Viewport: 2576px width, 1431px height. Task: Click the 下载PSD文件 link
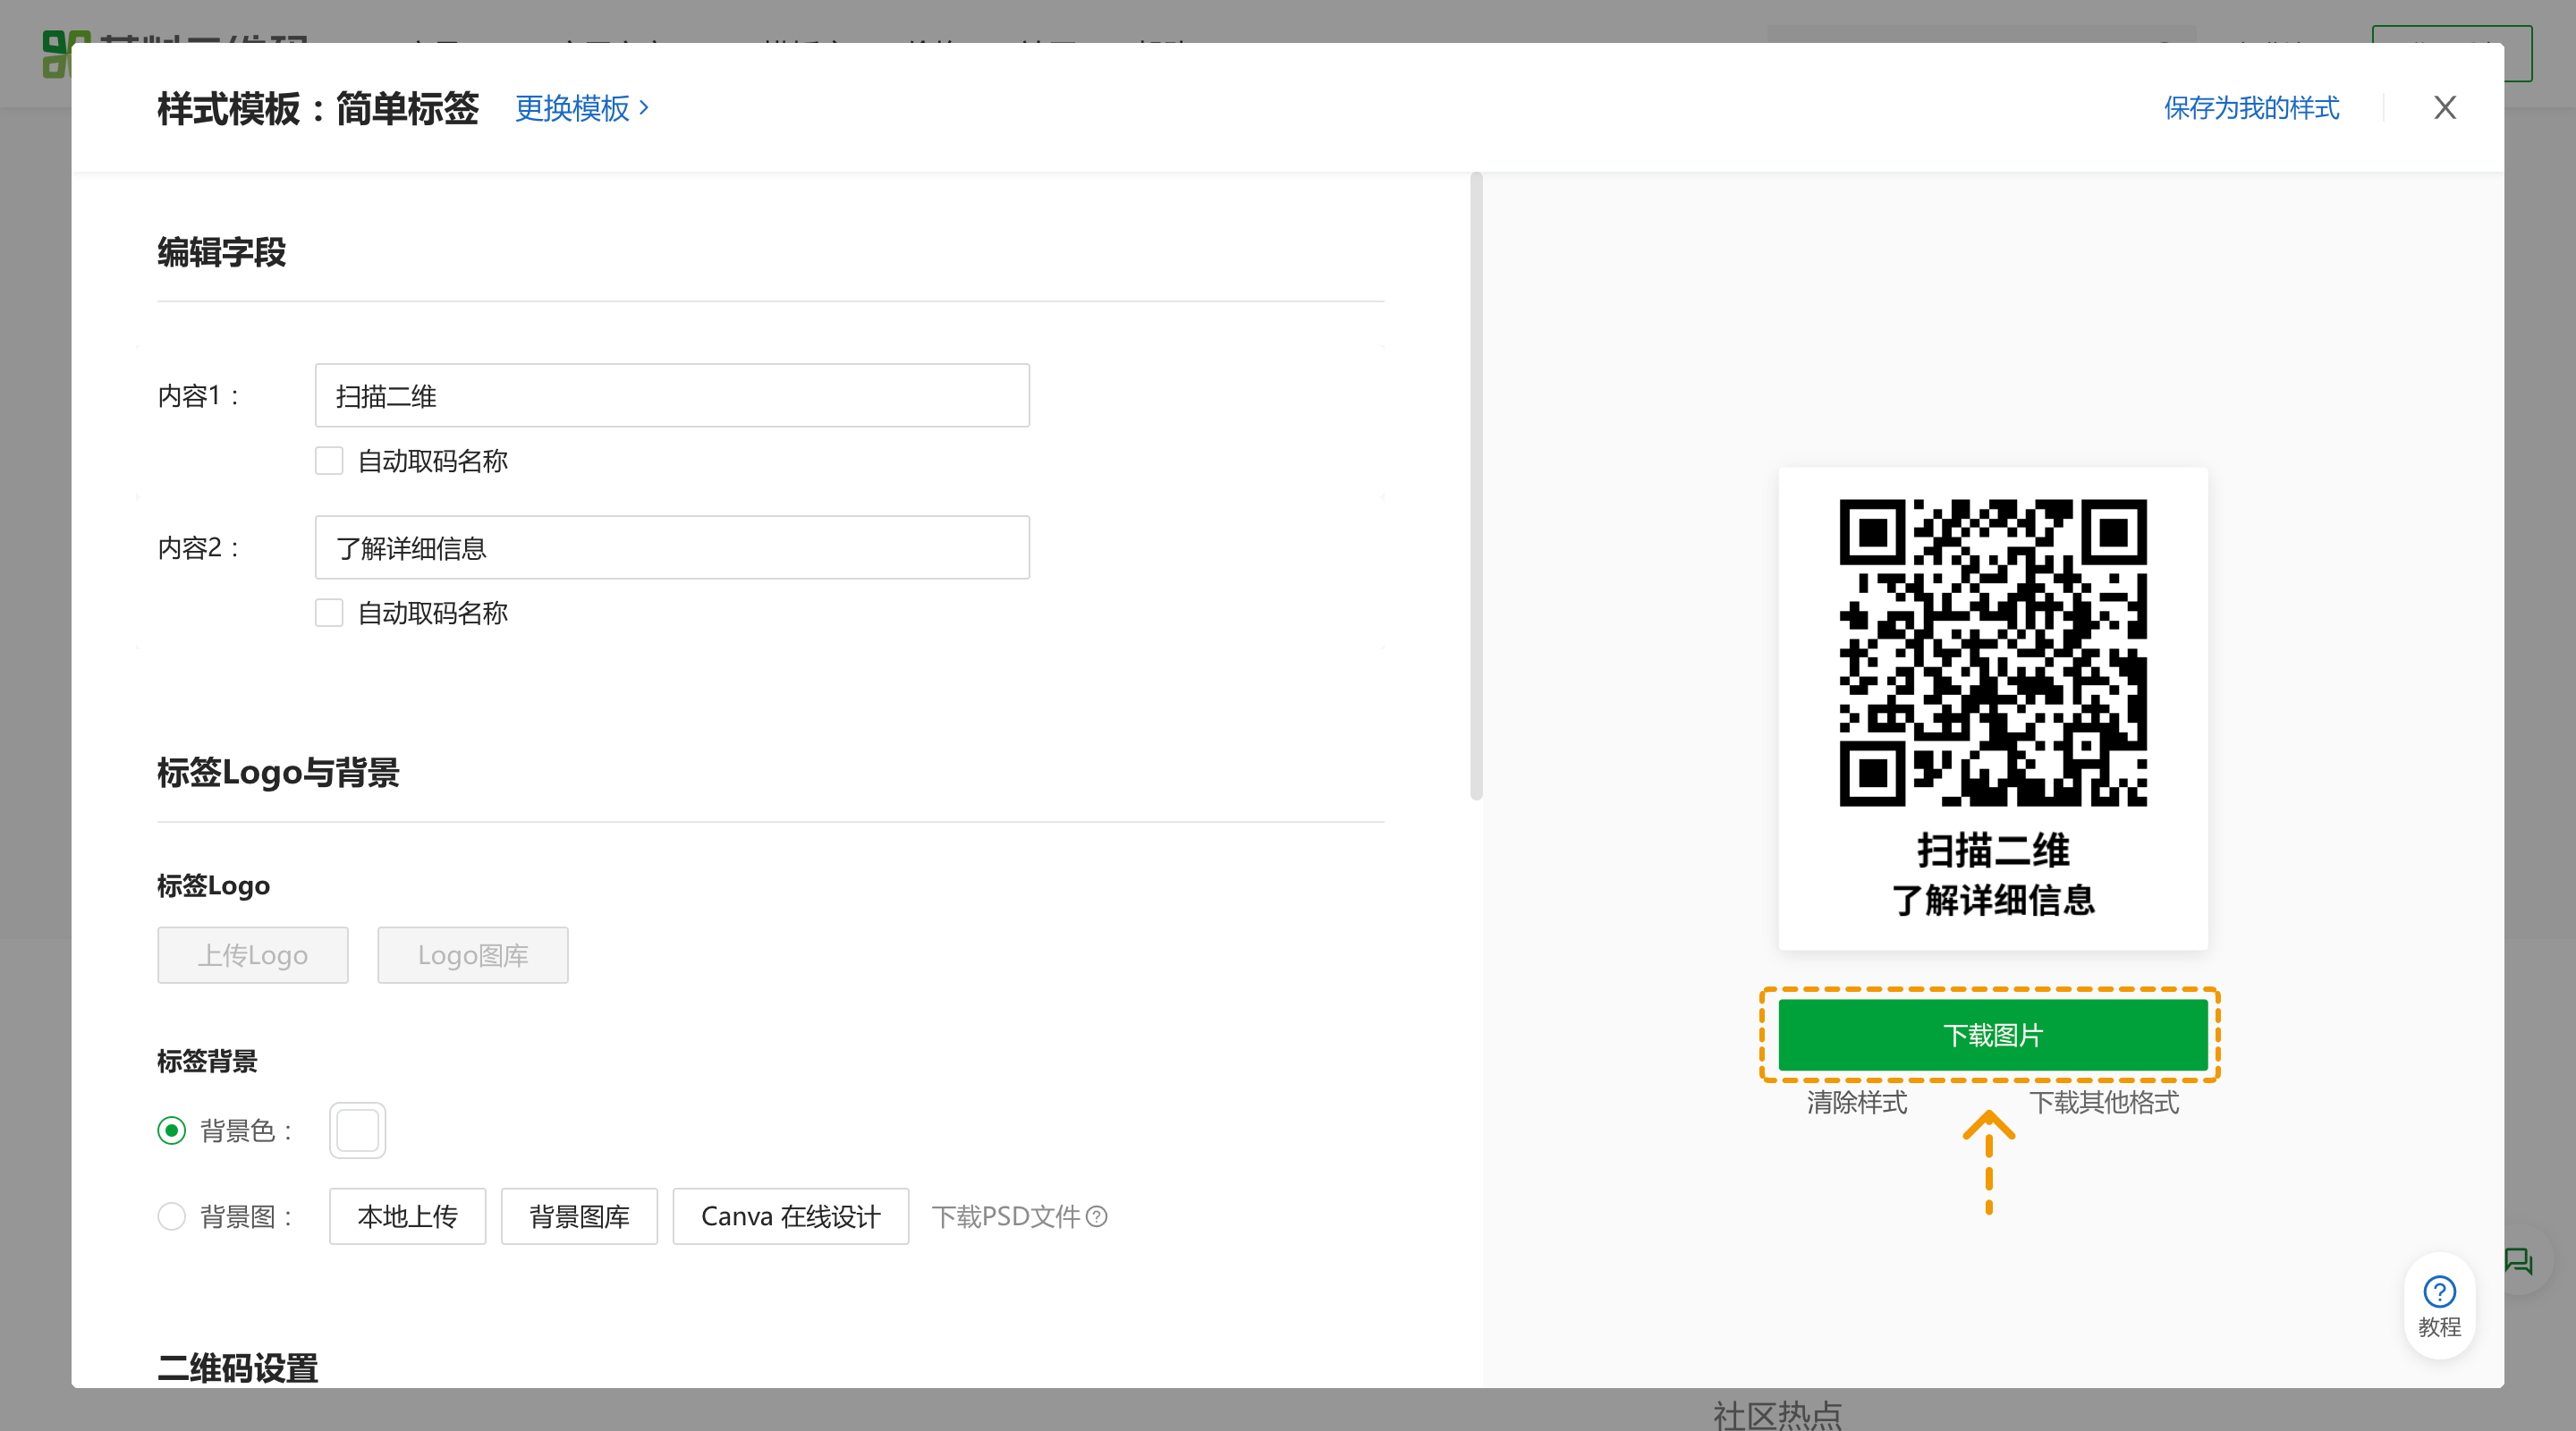(x=1006, y=1217)
